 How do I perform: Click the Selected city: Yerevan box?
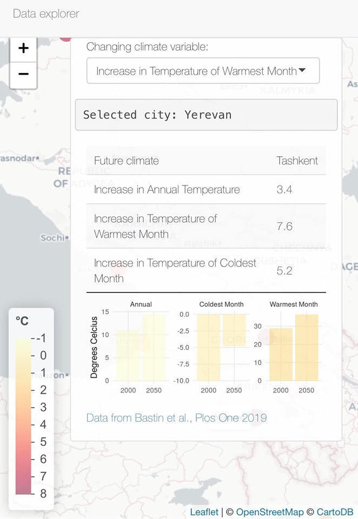pos(206,115)
